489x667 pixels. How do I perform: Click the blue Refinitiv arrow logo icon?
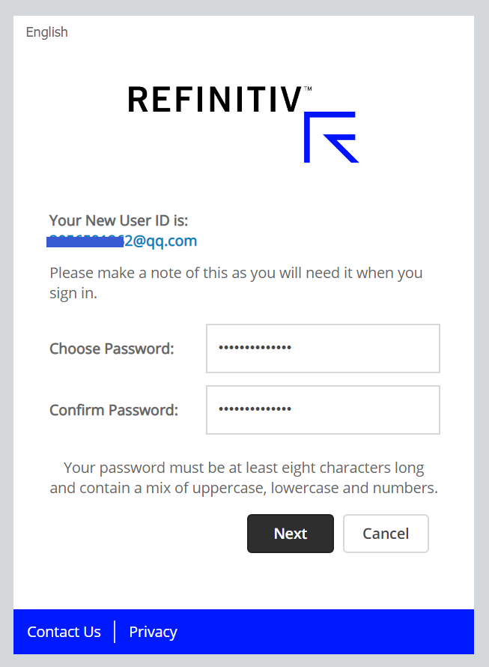click(x=330, y=136)
